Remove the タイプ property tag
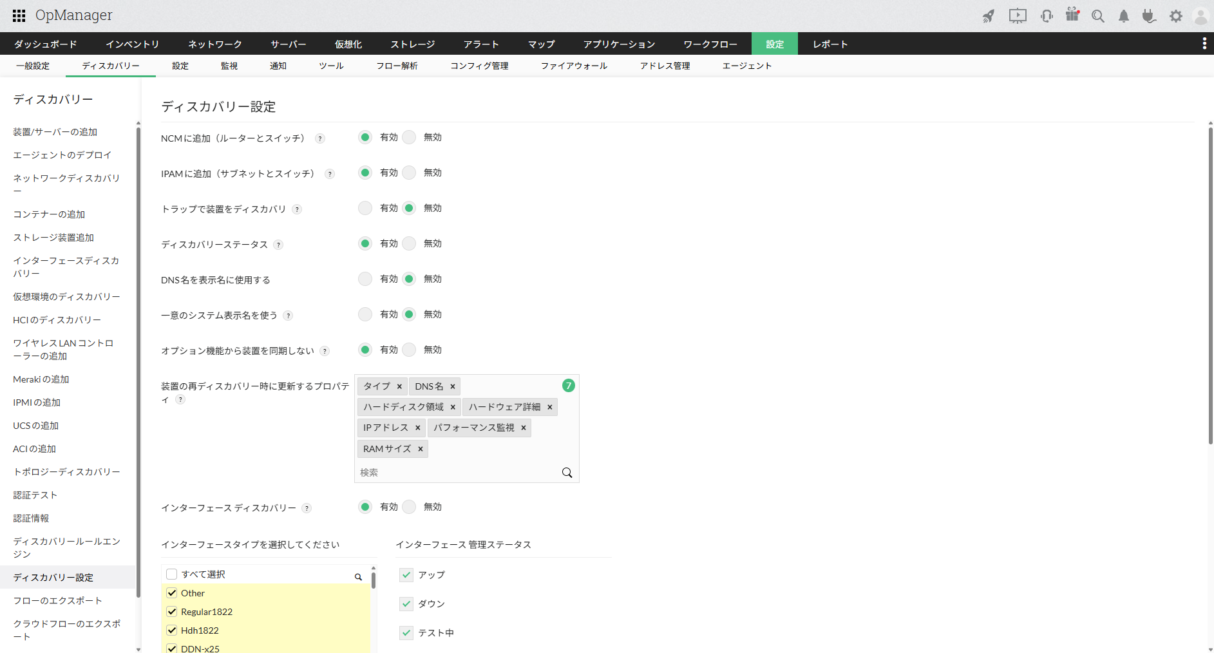This screenshot has width=1214, height=653. (399, 386)
